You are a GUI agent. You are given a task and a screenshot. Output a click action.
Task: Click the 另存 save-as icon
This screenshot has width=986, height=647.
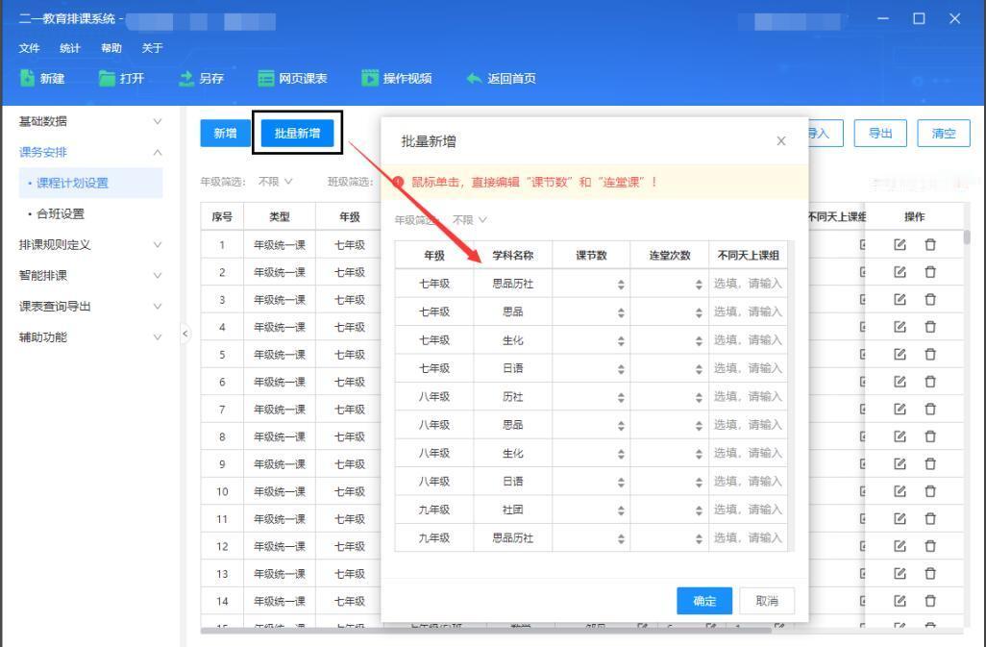(x=186, y=78)
